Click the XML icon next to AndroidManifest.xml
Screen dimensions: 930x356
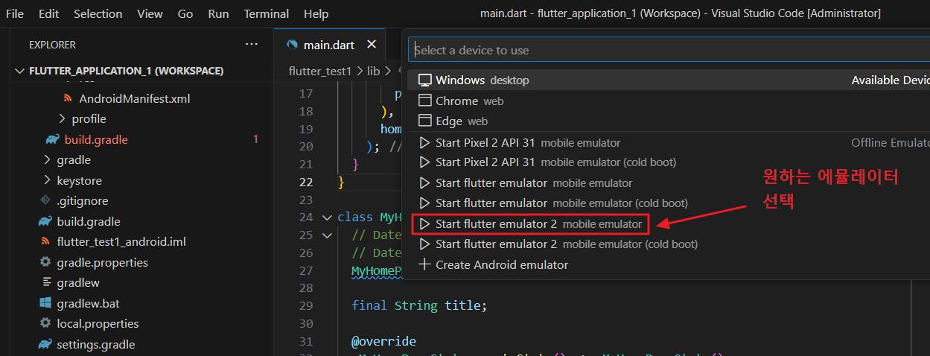69,98
